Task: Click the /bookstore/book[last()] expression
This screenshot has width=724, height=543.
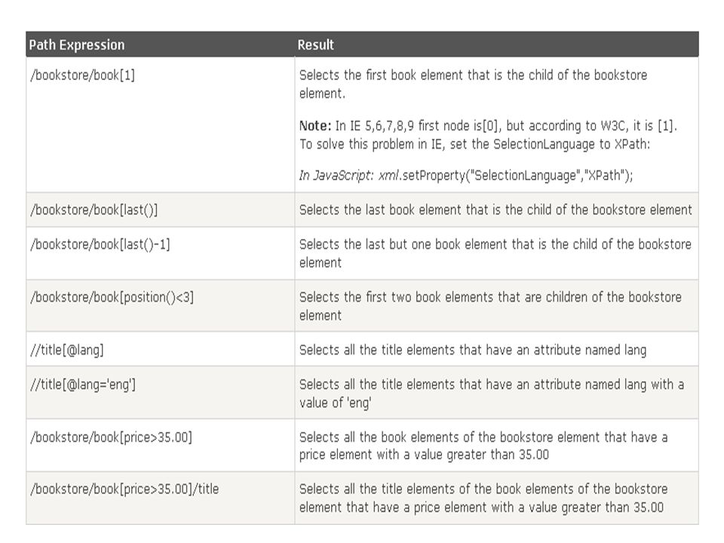Action: [x=94, y=210]
